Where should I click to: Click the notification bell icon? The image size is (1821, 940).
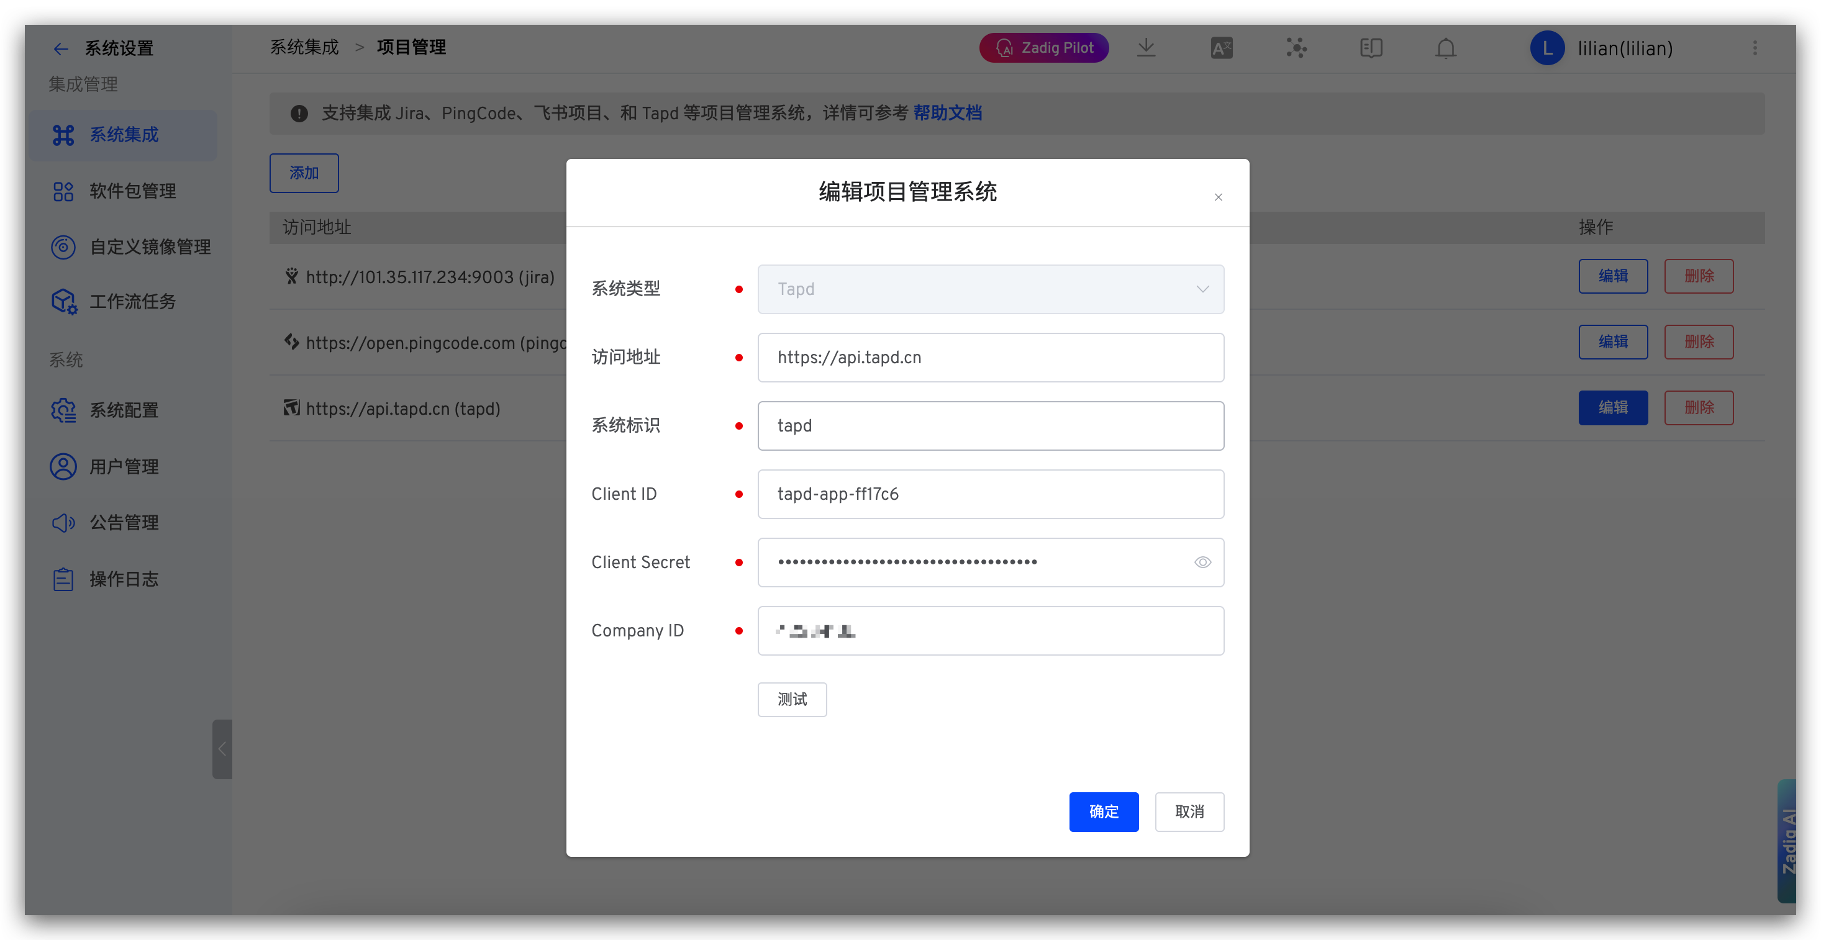coord(1446,48)
